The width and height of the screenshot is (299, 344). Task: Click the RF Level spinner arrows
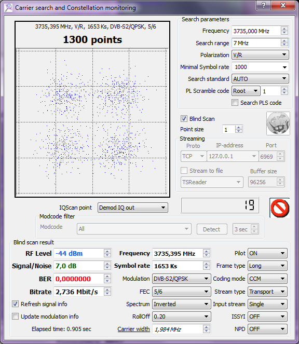(107, 253)
